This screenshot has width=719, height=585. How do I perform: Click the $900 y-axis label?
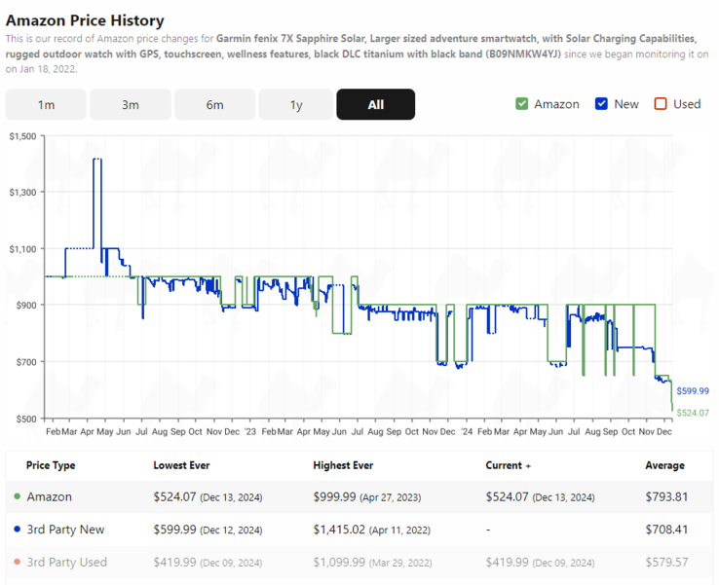[26, 306]
